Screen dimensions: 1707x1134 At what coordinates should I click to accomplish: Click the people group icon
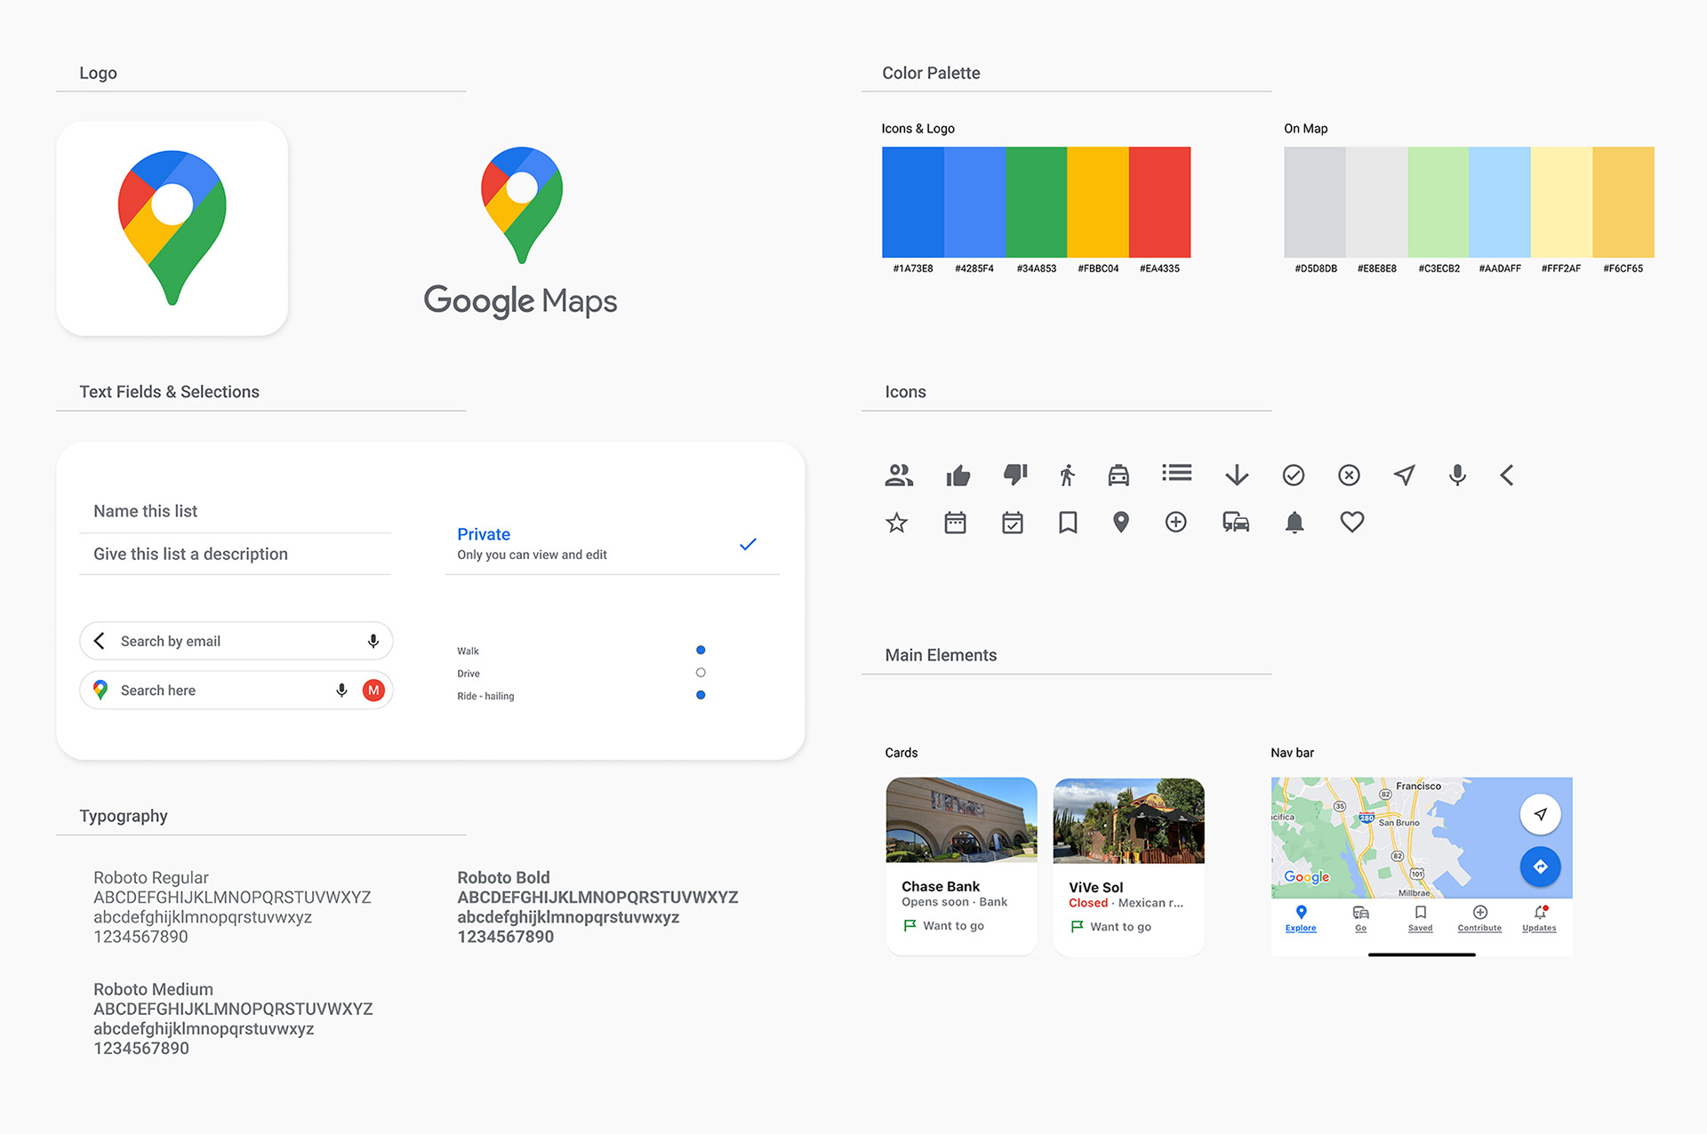[899, 475]
